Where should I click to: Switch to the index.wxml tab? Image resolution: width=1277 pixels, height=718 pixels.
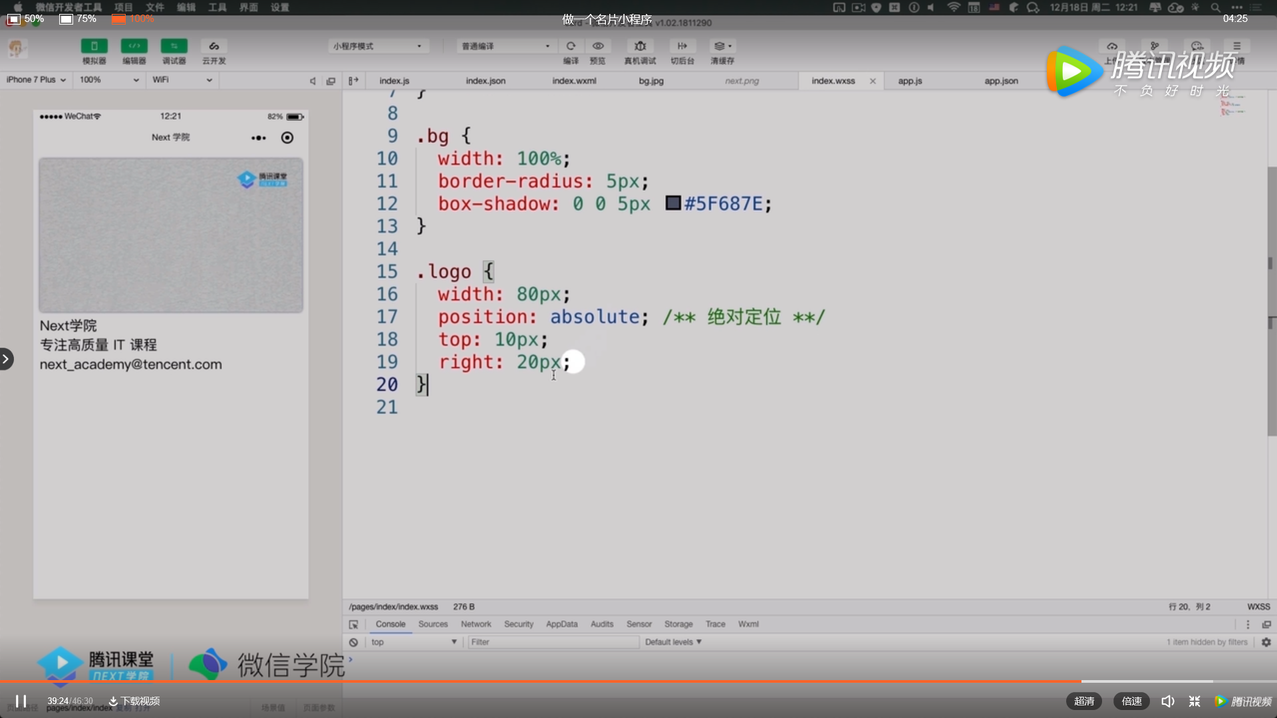[x=574, y=80]
